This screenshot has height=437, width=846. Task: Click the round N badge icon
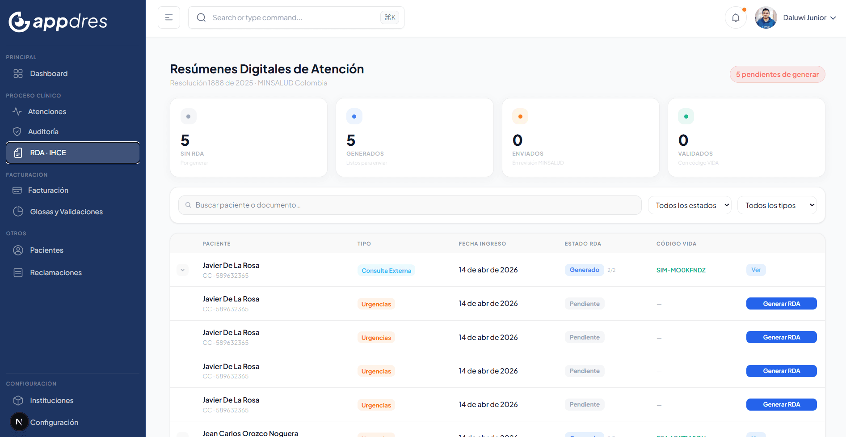pos(19,422)
